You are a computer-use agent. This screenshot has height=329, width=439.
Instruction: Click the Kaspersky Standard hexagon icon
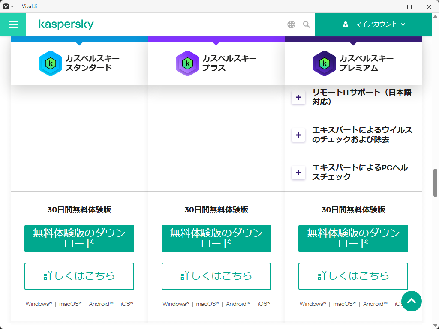point(51,63)
